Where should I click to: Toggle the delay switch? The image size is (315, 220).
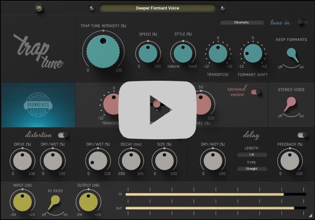click(302, 135)
